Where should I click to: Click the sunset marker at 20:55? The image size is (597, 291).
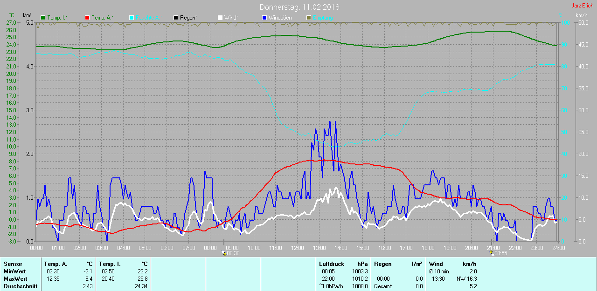492,253
